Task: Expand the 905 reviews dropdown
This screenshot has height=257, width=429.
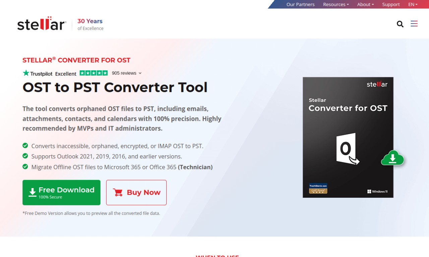Action: 127,73
